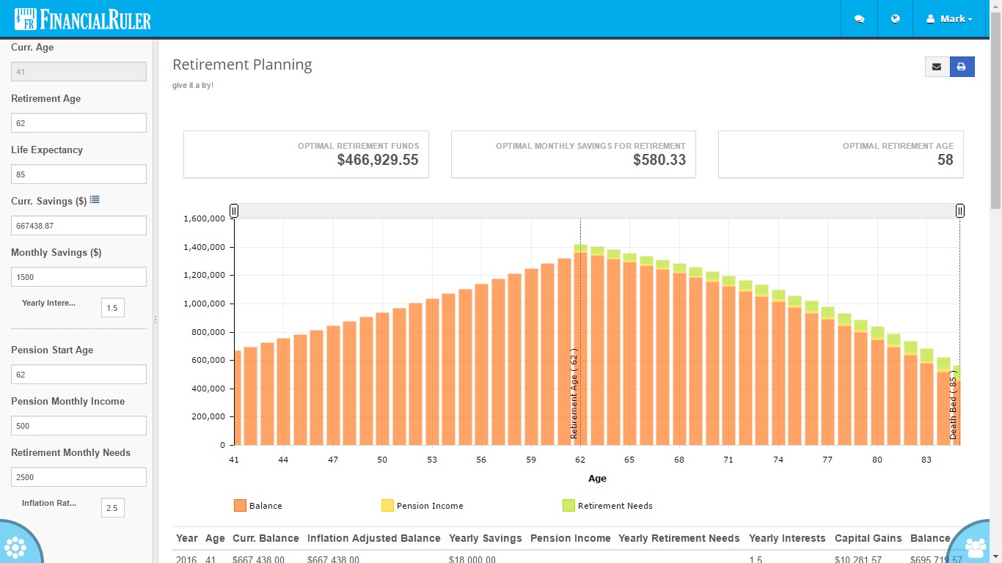This screenshot has height=563, width=1002.
Task: Click the Pension Income column header
Action: 571,538
